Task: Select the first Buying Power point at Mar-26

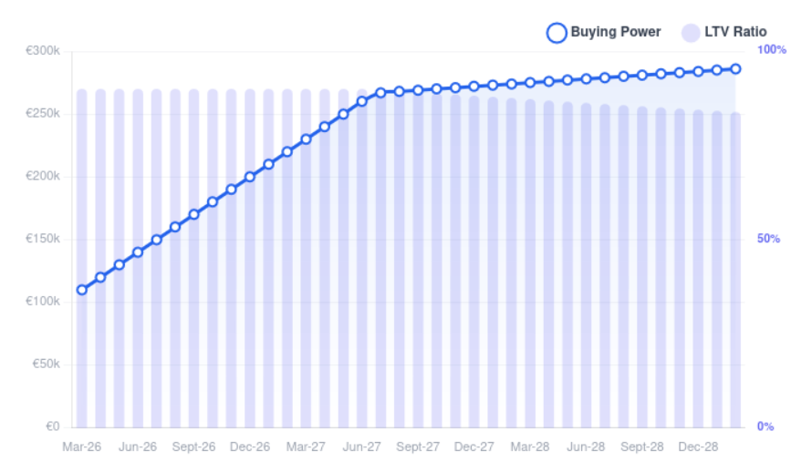Action: point(82,290)
